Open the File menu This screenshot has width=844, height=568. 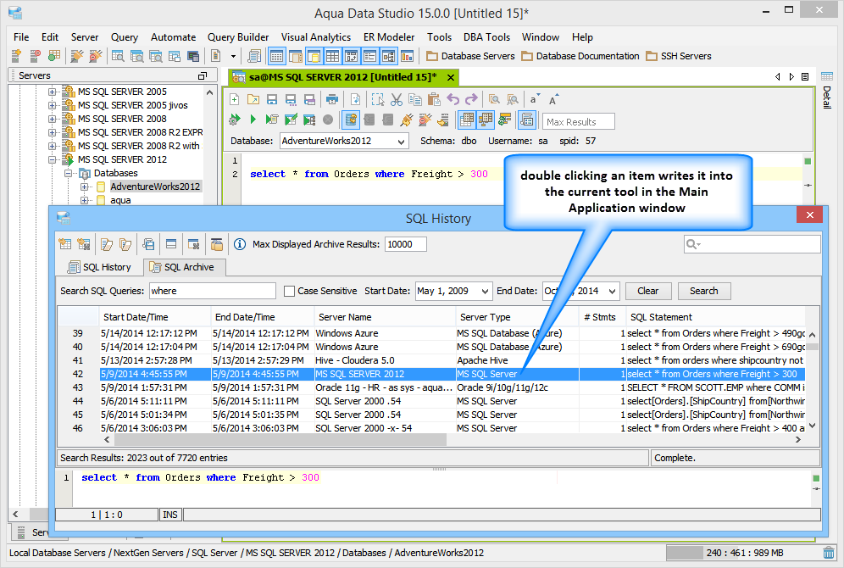click(x=21, y=37)
